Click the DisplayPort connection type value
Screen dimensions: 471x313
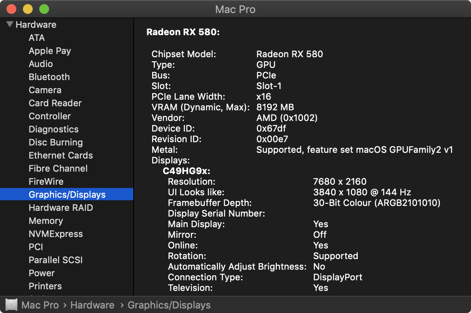point(338,277)
